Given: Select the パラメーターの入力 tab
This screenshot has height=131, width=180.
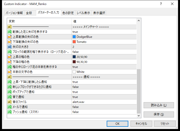Looking at the screenshot, I should tap(48, 13).
